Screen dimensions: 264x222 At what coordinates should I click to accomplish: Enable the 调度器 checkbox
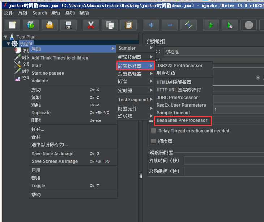tap(153, 141)
